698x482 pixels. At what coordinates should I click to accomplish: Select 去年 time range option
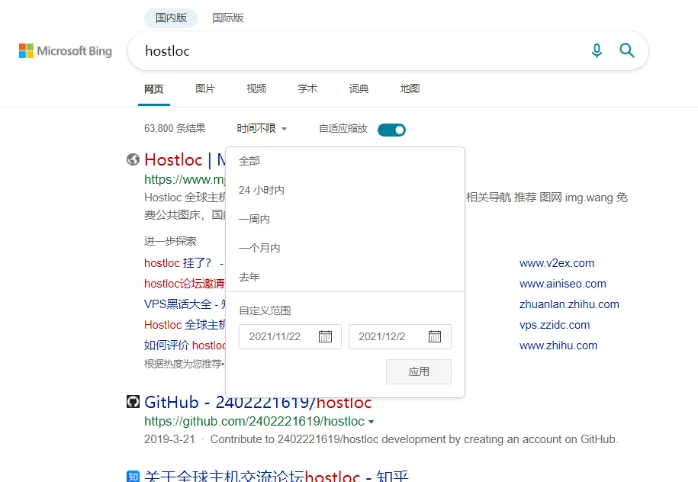249,277
